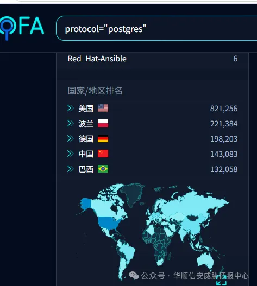The height and width of the screenshot is (286, 257).
Task: Click the China flag icon
Action: click(x=103, y=154)
